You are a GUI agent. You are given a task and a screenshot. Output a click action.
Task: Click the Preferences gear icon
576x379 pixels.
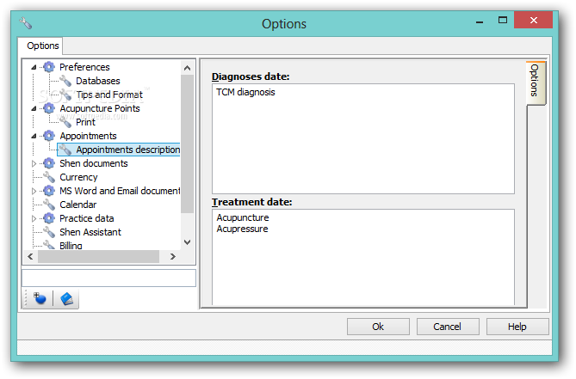(49, 67)
